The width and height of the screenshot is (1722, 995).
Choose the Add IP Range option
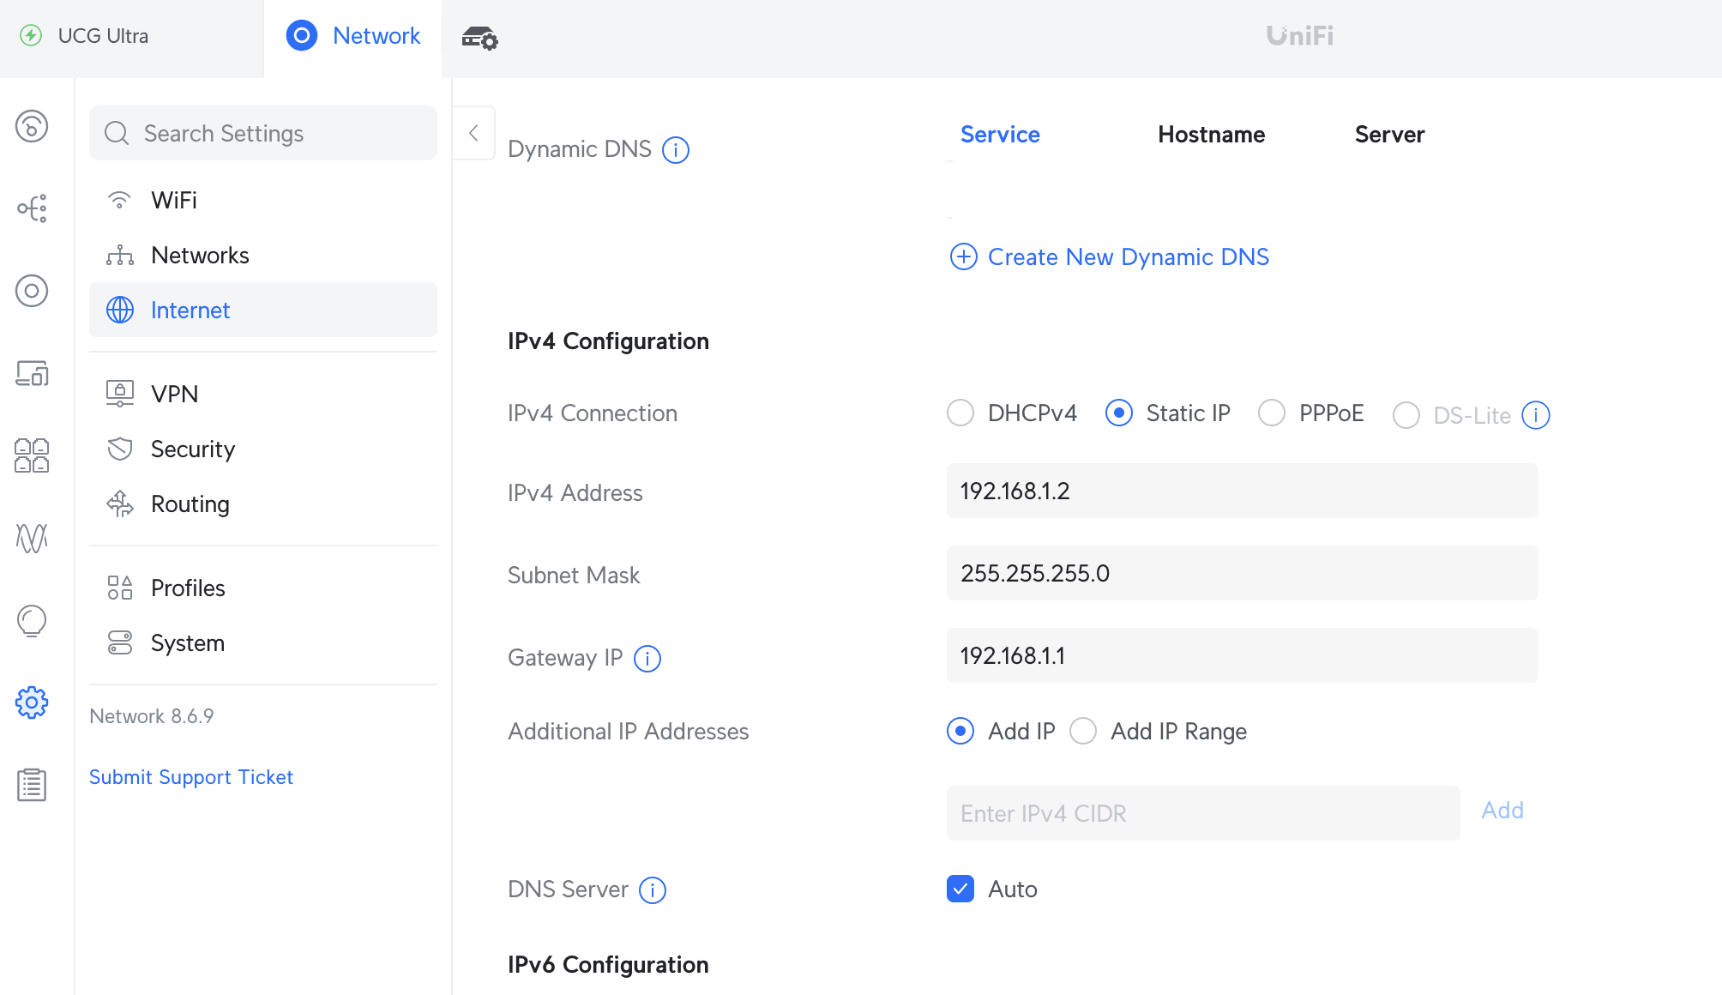1083,732
